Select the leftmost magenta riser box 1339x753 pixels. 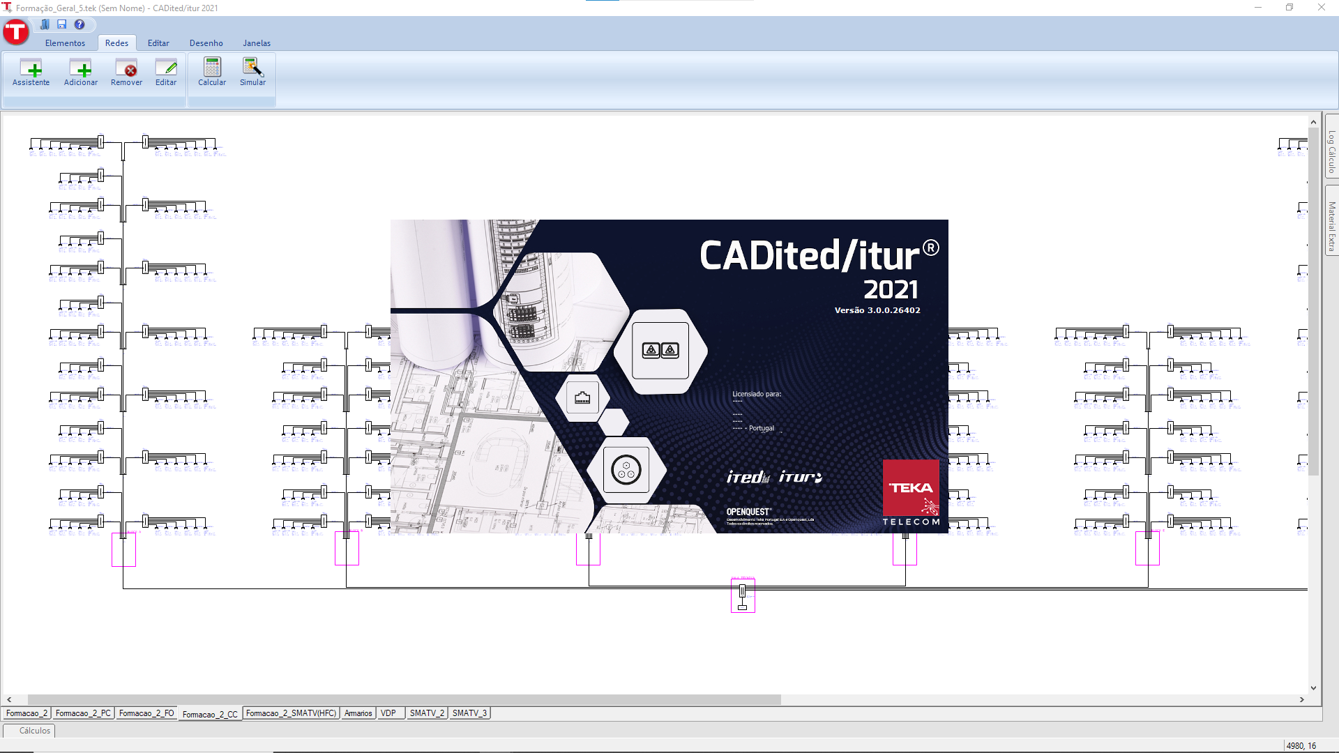(123, 549)
